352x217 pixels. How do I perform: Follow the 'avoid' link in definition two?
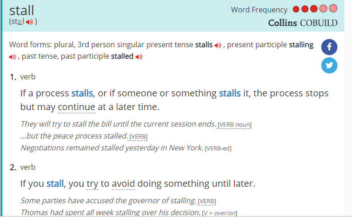pos(123,184)
